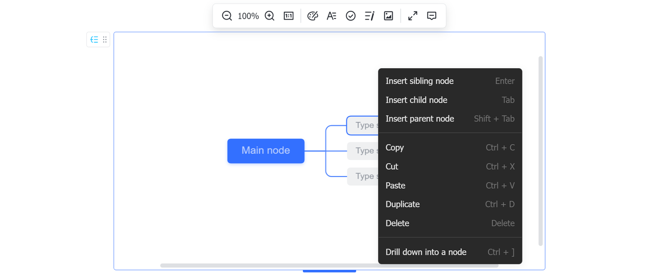Click the 100% zoom level text
Viewport: 657px width, 276px height.
248,16
